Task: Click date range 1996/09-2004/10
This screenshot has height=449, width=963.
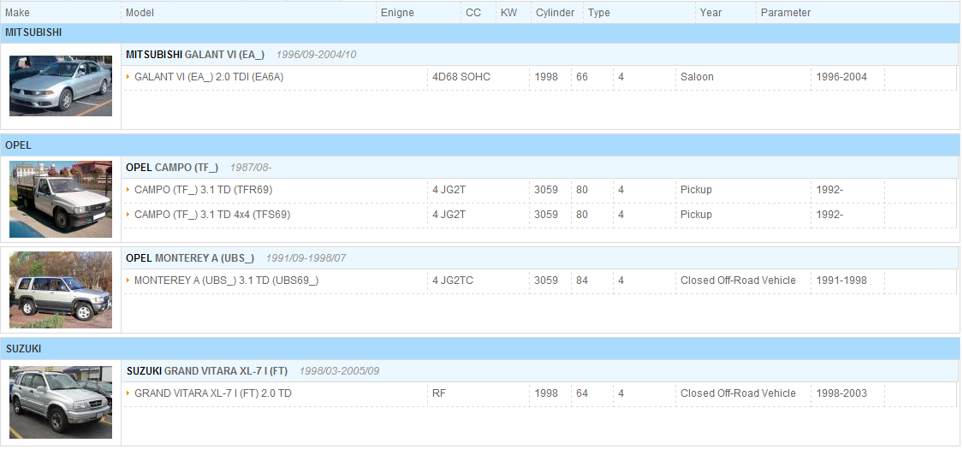Action: point(316,55)
